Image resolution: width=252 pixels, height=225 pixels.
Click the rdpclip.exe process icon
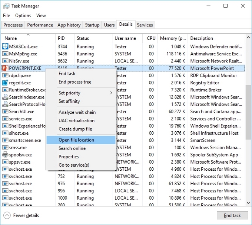point(5,75)
